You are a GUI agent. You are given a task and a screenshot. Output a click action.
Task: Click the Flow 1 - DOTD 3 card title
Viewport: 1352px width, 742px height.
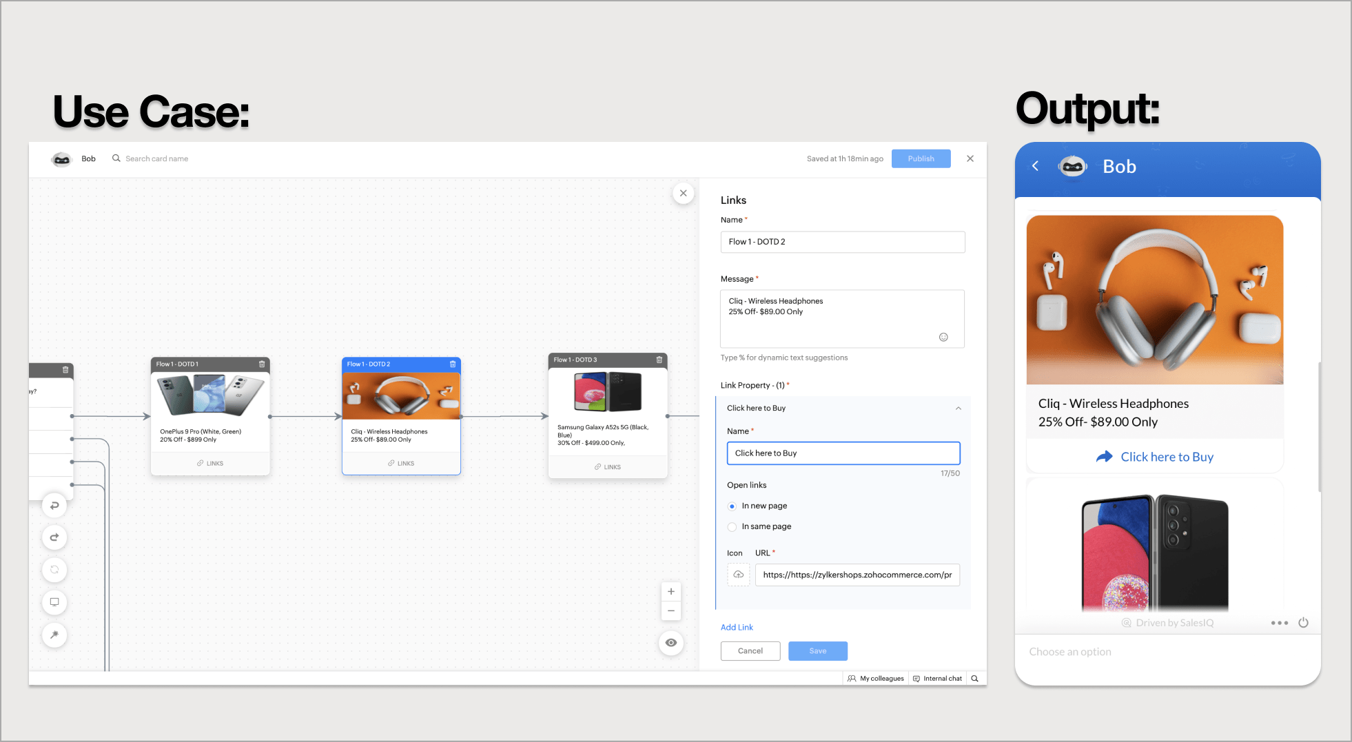click(575, 360)
